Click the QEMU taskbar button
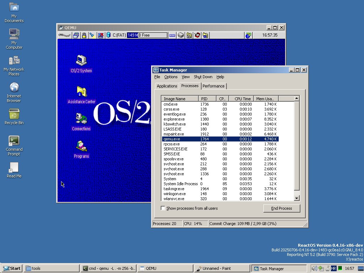The height and width of the screenshot is (273, 364). (166, 268)
